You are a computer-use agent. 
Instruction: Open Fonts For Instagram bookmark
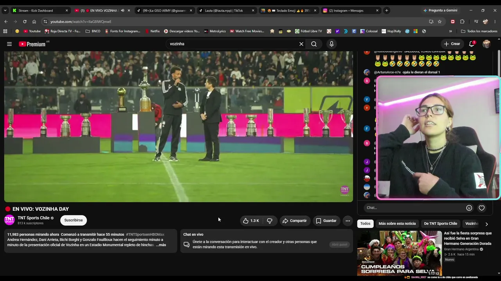123,31
